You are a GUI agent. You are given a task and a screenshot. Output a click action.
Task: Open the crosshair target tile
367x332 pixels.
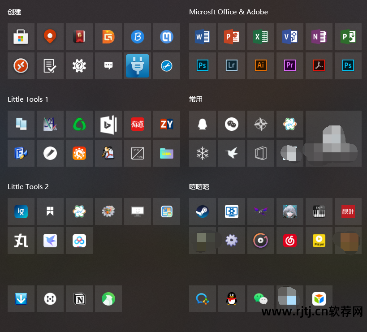(x=261, y=124)
